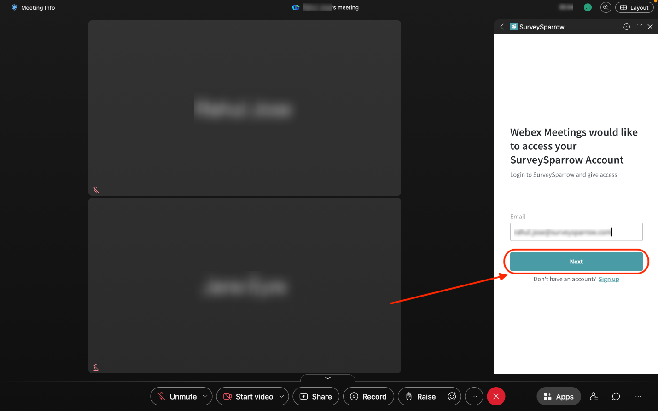Open the Layout menu
658x411 pixels.
pos(634,7)
